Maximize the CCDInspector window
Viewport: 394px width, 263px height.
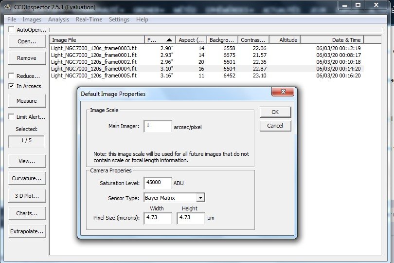point(358,5)
